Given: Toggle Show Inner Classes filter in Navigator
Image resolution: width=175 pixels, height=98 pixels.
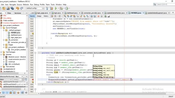Looking at the screenshot, I should pyautogui.click(x=14, y=93).
